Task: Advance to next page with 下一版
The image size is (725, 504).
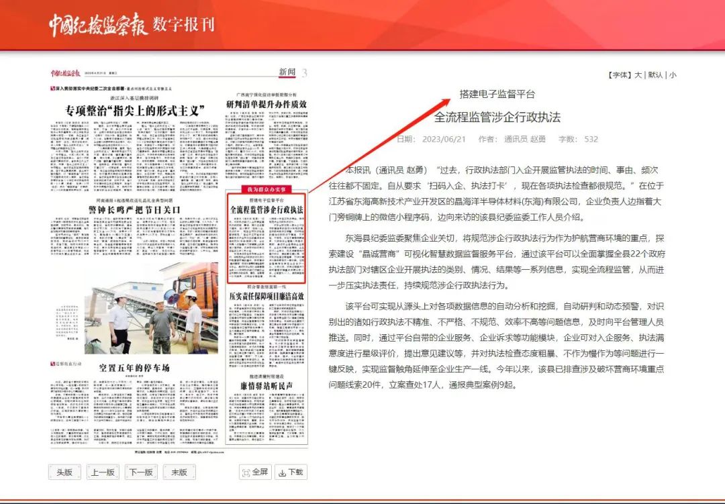Action: tap(141, 472)
